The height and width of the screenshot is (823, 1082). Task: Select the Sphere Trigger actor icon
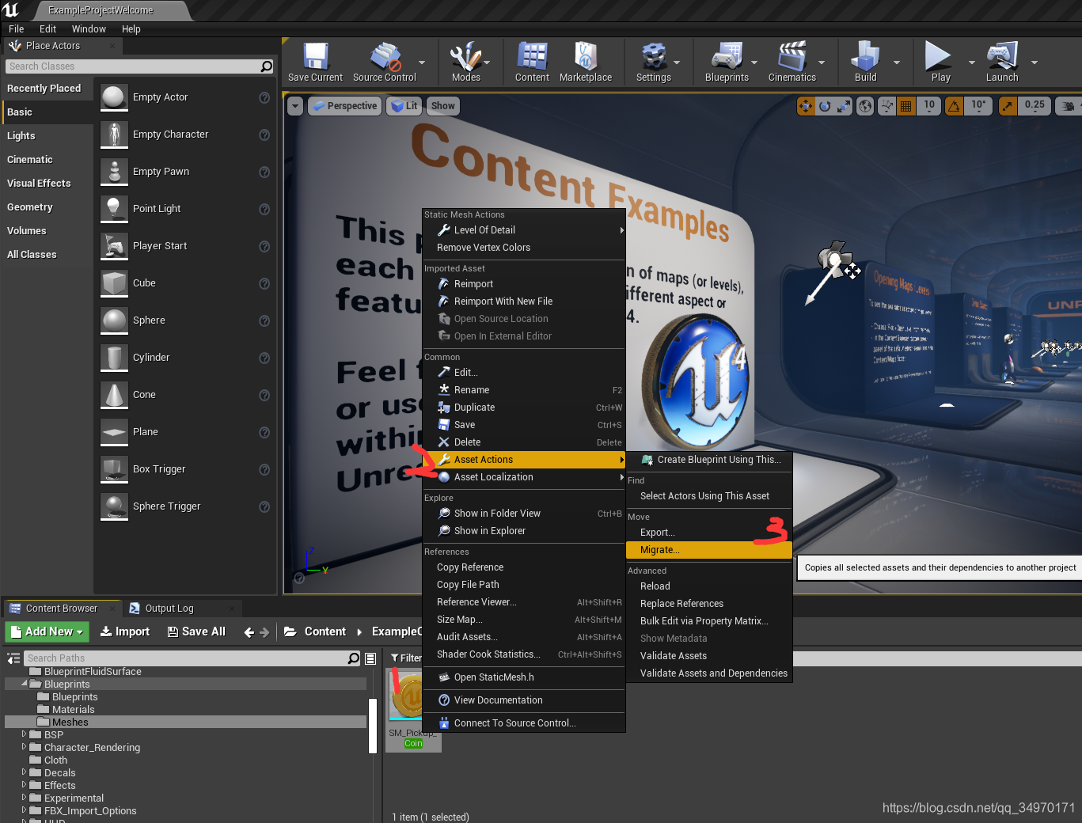tap(115, 506)
